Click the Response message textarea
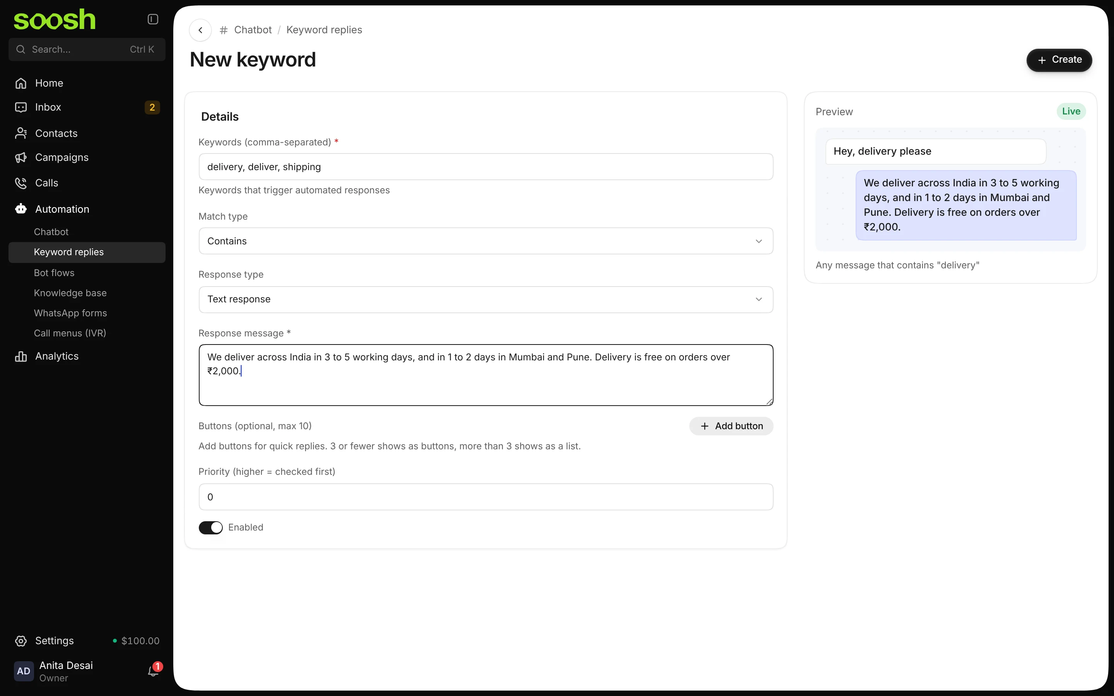This screenshot has width=1114, height=696. pyautogui.click(x=486, y=375)
